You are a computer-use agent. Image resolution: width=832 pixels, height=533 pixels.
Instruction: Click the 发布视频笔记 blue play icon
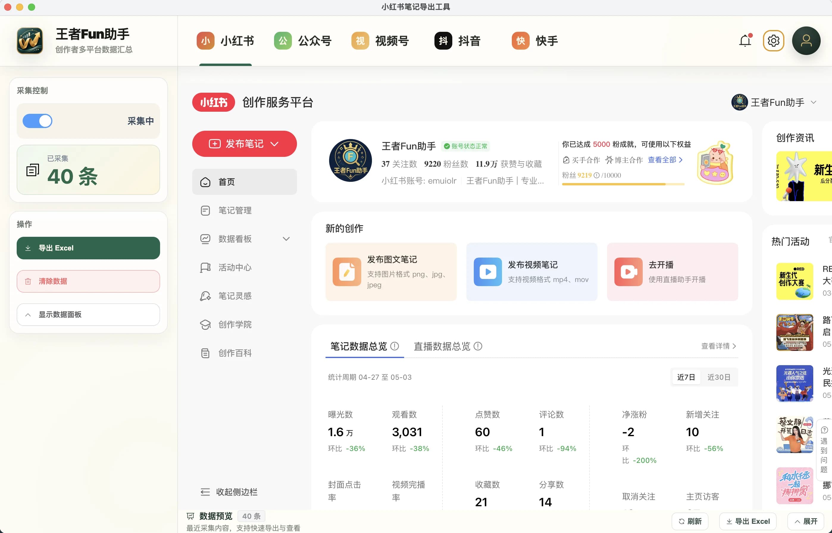488,272
